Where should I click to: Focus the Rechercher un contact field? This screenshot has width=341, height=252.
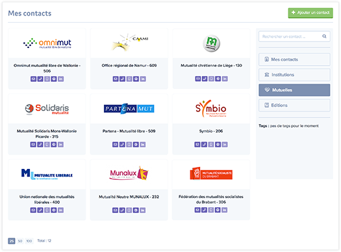point(294,36)
